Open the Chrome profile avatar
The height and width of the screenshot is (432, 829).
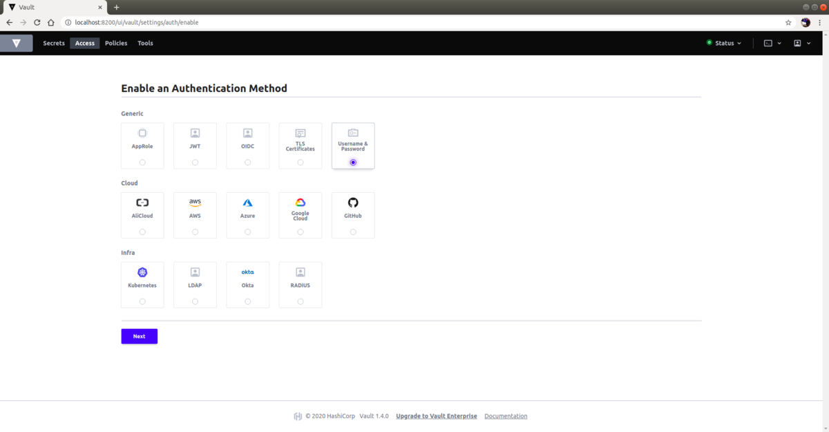(x=806, y=22)
